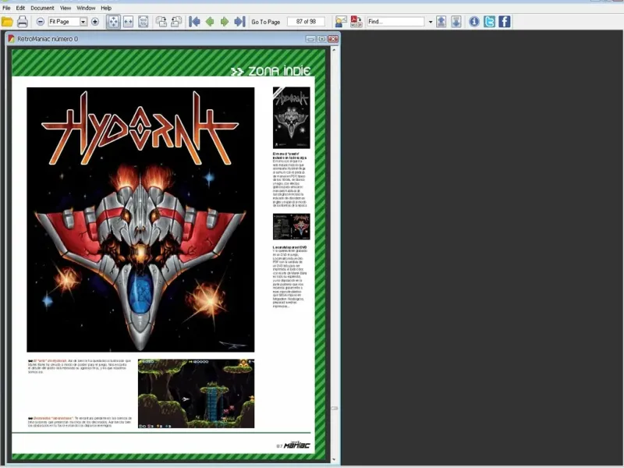Open the Help menu
The width and height of the screenshot is (624, 468).
point(106,8)
